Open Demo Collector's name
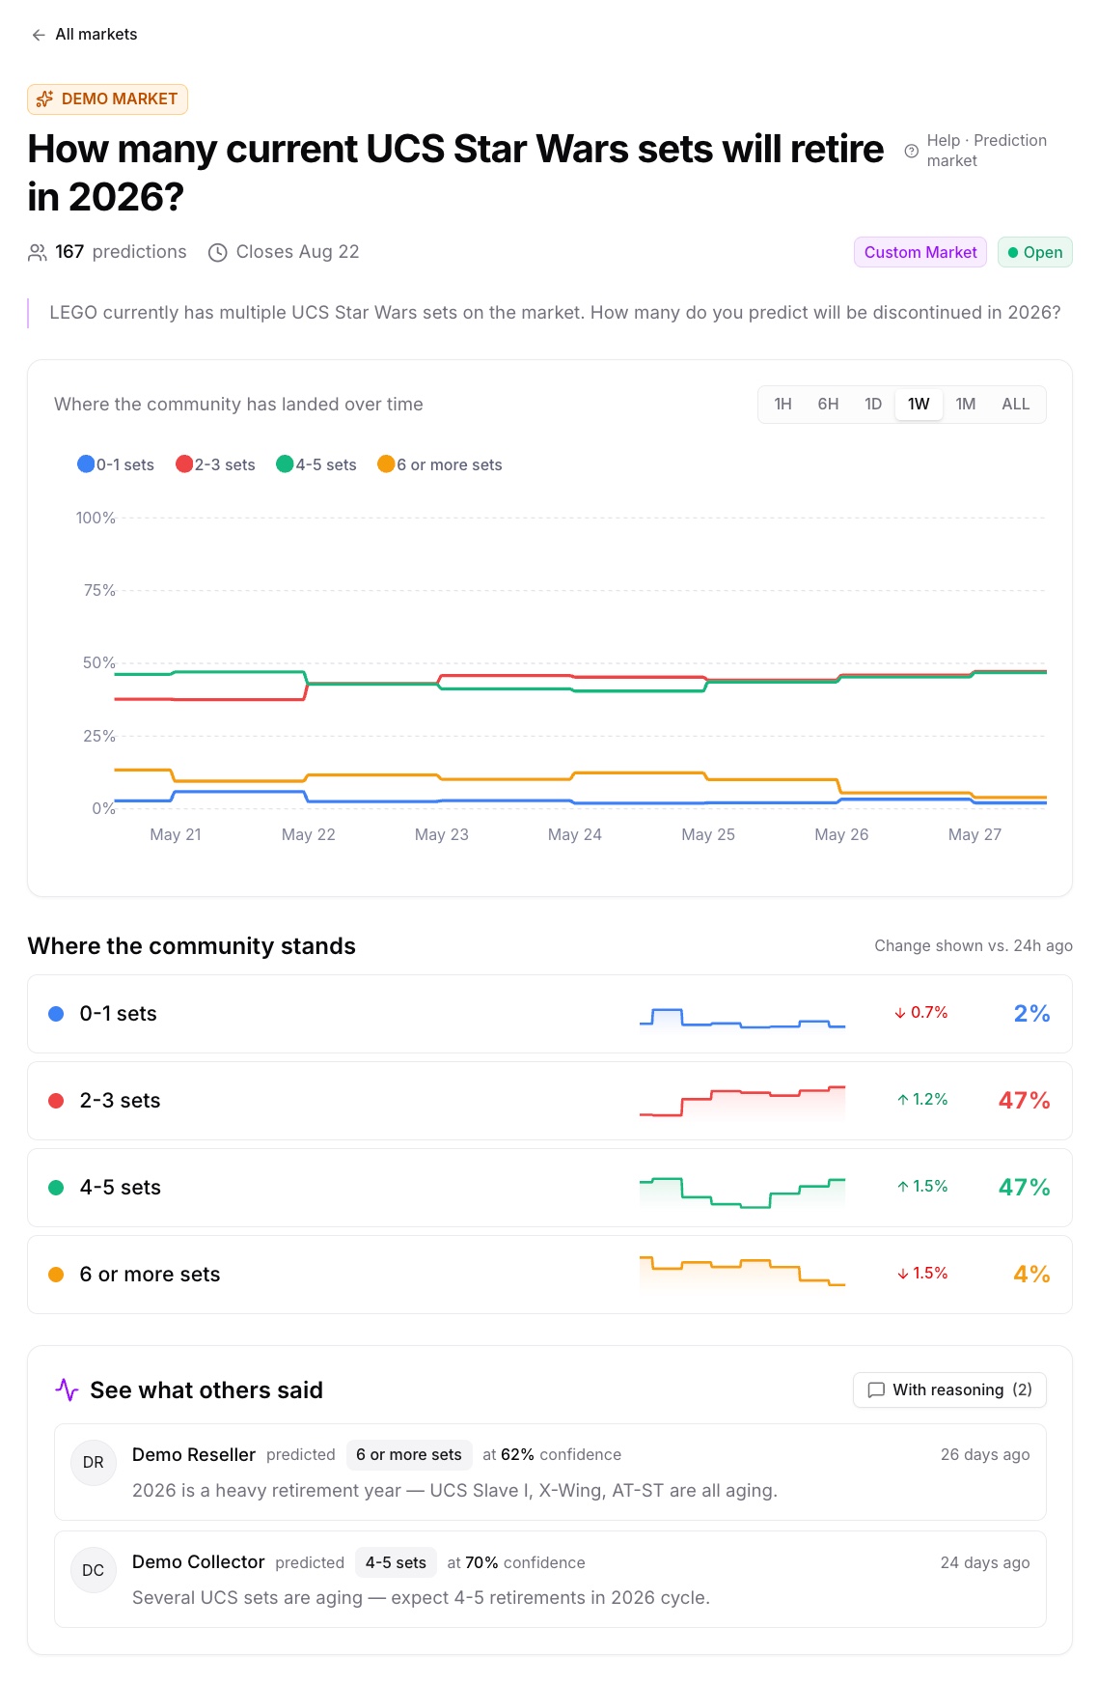This screenshot has height=1684, width=1098. 199,1562
